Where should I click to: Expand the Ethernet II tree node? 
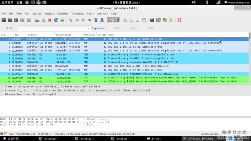[2, 90]
